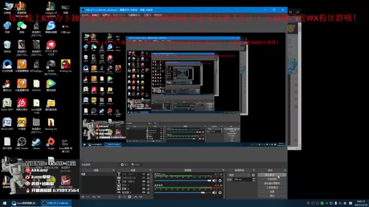This screenshot has height=207, width=369.
Task: Open the 视图(V) menu in OBS
Action: click(x=107, y=15)
